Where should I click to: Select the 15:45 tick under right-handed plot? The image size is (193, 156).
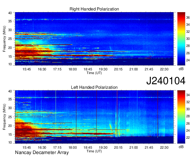[x=27, y=69]
